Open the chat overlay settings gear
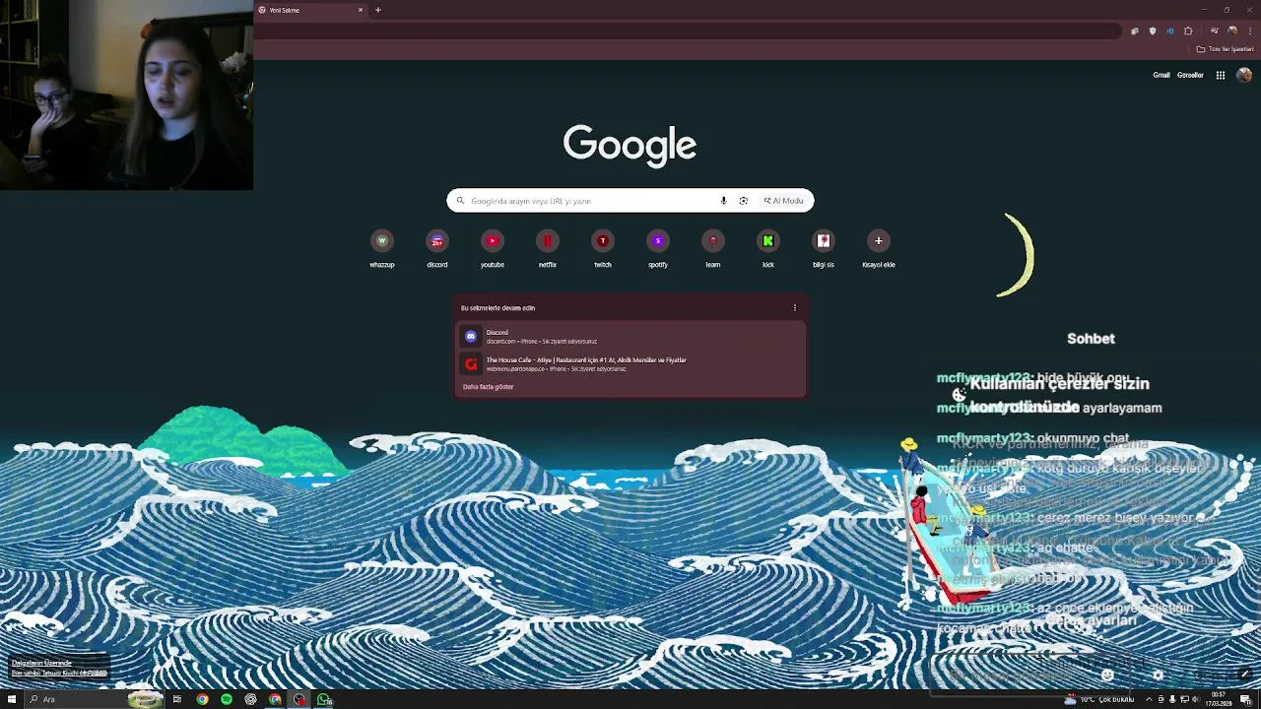 tap(1159, 675)
